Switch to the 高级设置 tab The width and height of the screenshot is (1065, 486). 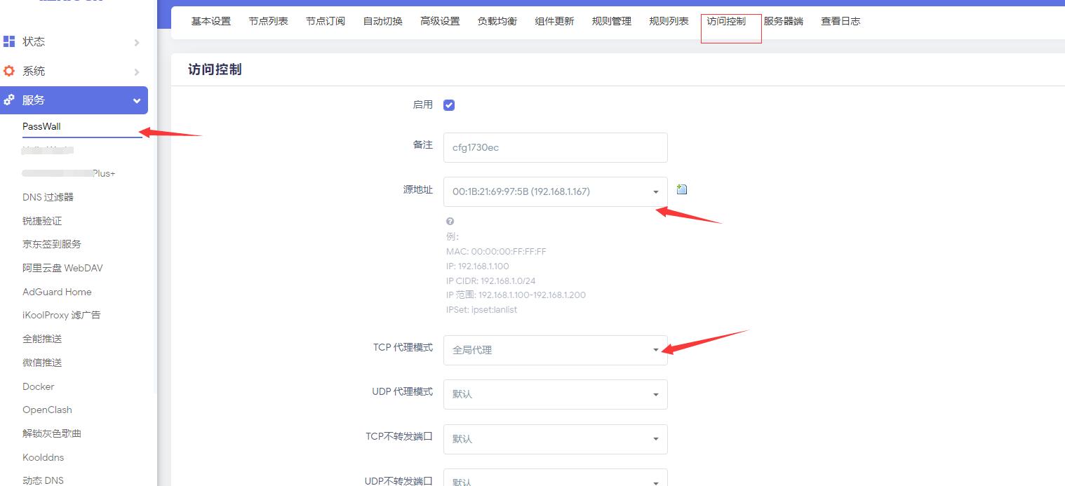pyautogui.click(x=440, y=21)
